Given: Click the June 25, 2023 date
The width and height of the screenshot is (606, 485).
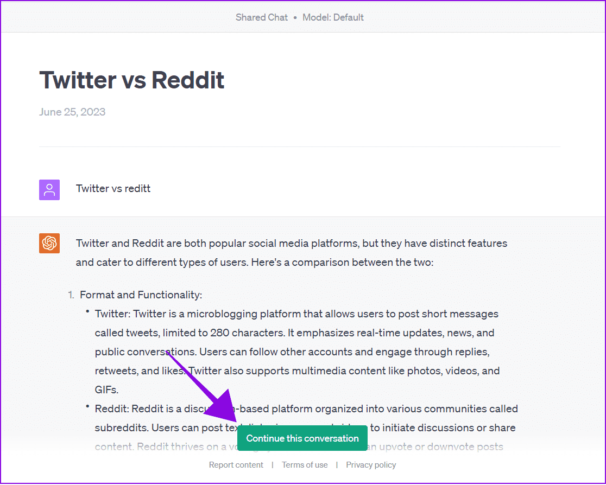Looking at the screenshot, I should pyautogui.click(x=72, y=112).
